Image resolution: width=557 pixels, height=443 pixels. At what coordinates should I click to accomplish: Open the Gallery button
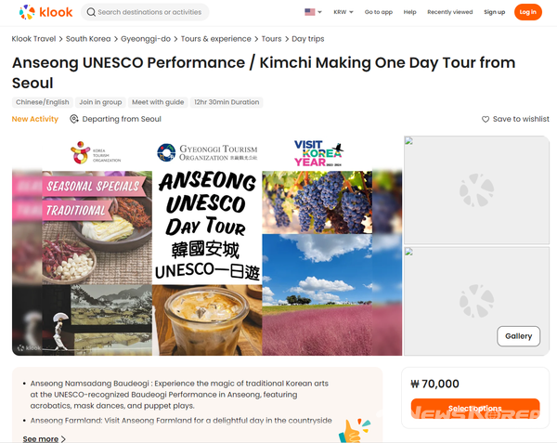pyautogui.click(x=518, y=336)
